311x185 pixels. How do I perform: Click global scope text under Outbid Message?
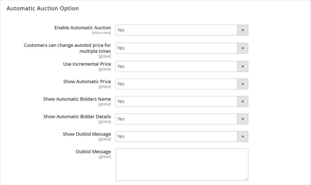click(x=105, y=157)
